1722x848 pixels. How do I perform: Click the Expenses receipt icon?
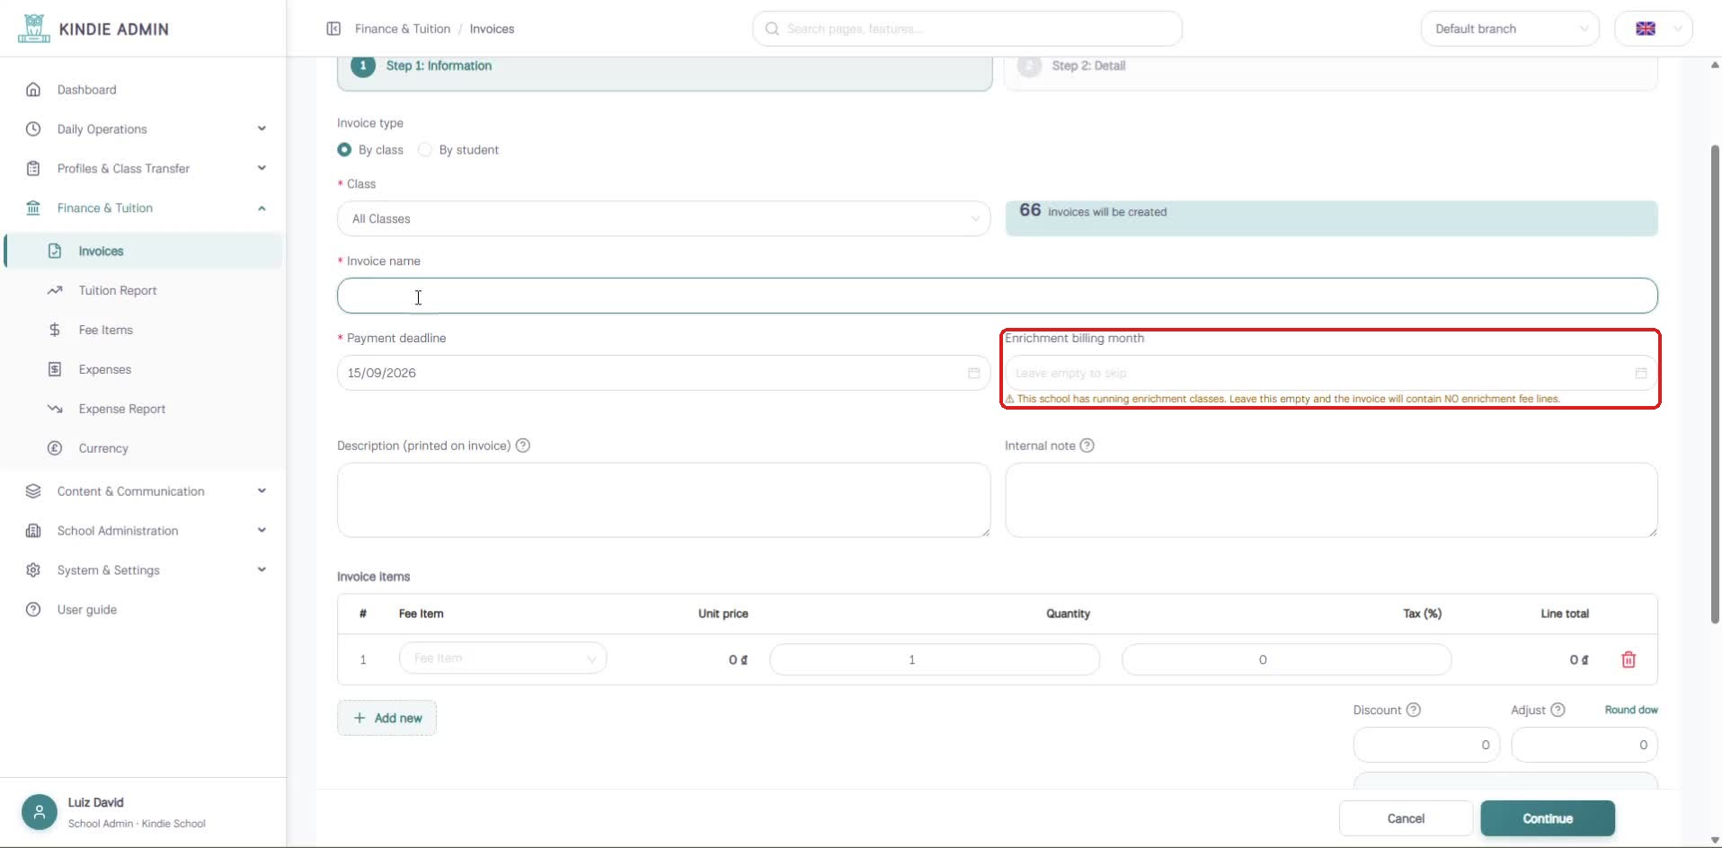(55, 369)
